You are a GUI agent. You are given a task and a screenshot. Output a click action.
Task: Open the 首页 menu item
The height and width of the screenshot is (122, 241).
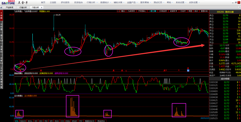(43, 2)
